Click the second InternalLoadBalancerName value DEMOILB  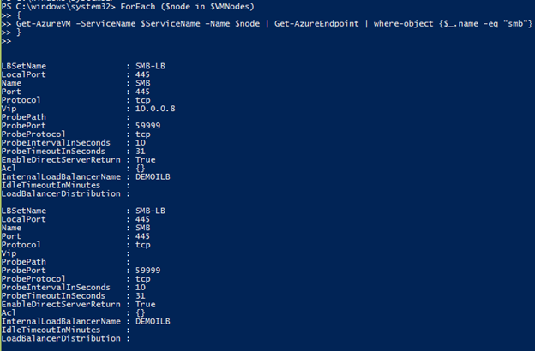click(x=154, y=321)
